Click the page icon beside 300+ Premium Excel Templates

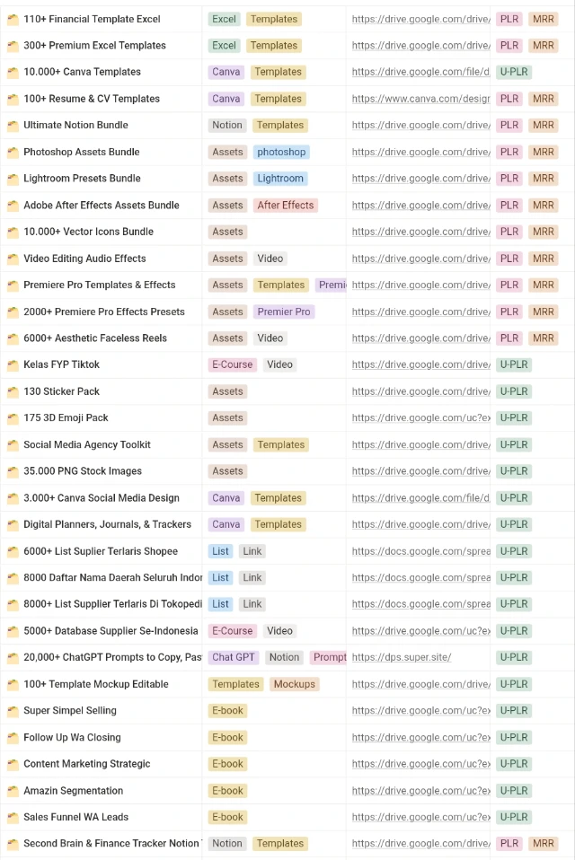(13, 46)
